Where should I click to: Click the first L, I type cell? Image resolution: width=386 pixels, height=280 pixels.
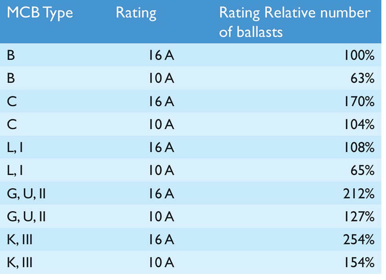click(x=15, y=148)
